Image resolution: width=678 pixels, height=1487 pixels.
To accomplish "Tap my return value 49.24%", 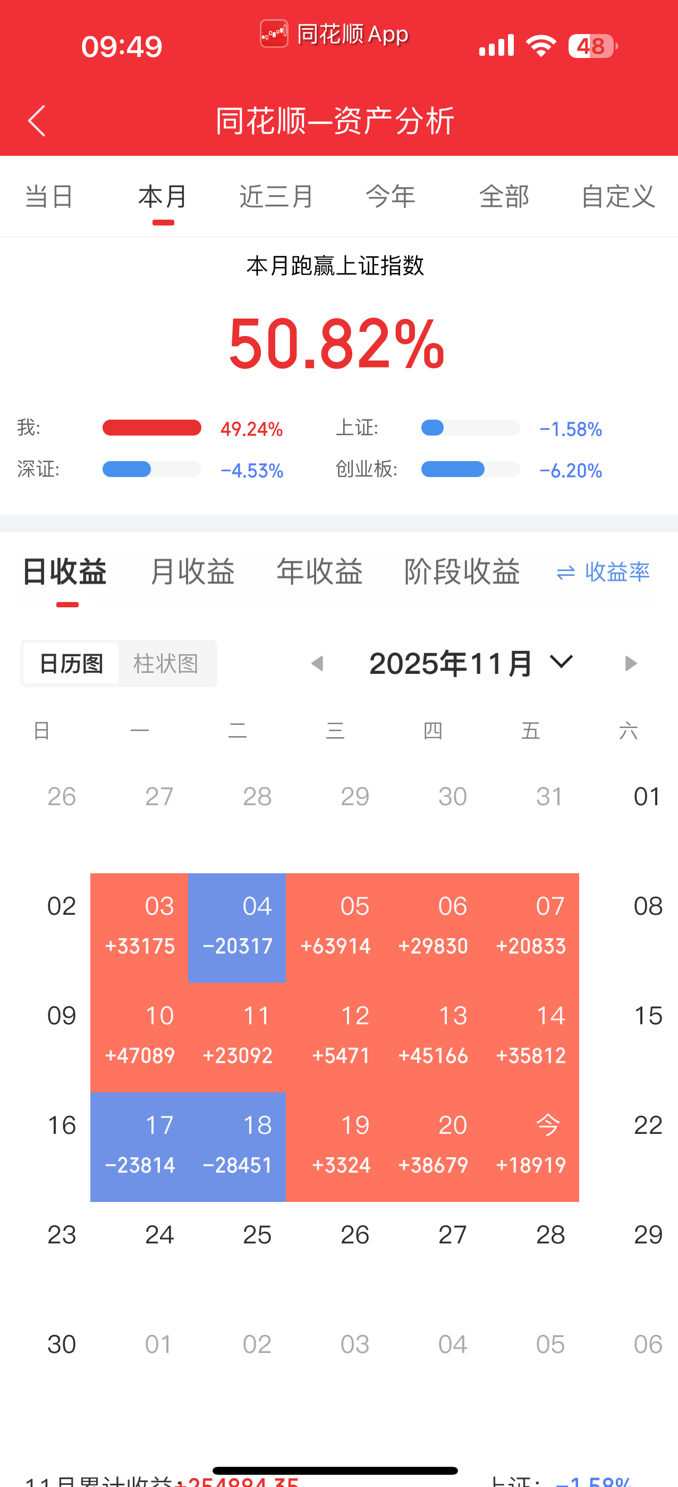I will (x=252, y=429).
